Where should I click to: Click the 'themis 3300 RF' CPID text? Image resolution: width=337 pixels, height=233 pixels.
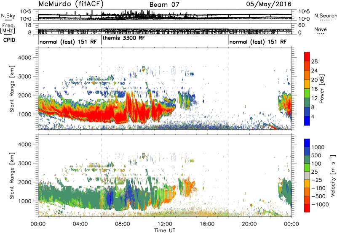pyautogui.click(x=124, y=38)
